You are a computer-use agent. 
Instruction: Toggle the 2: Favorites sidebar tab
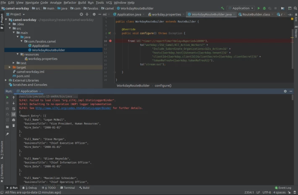[2, 173]
